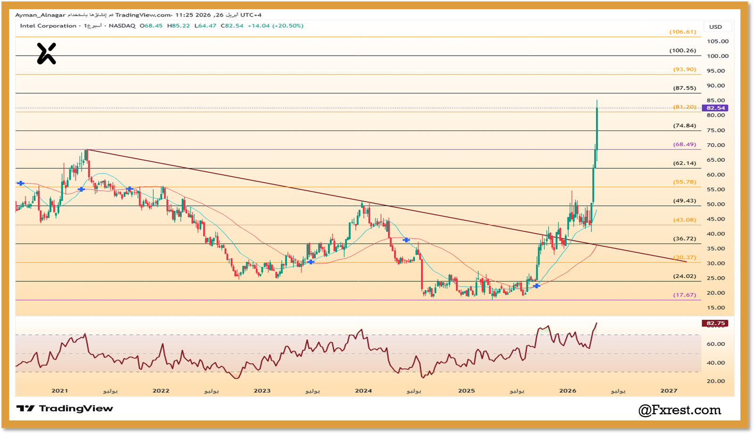
Task: Select the leftmost blue cross marker
Action: pyautogui.click(x=20, y=183)
